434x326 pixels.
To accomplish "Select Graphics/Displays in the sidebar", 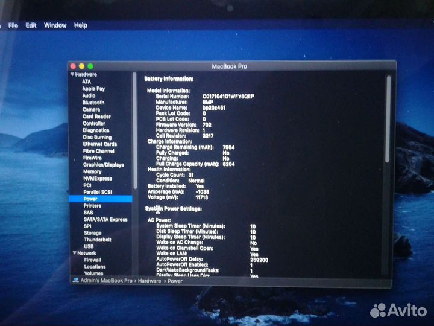I will 104,165.
